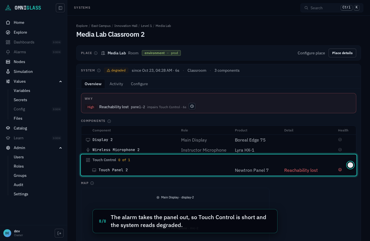Click the OmniGlass logo
Viewport: 370px width, 241px height.
pyautogui.click(x=23, y=8)
